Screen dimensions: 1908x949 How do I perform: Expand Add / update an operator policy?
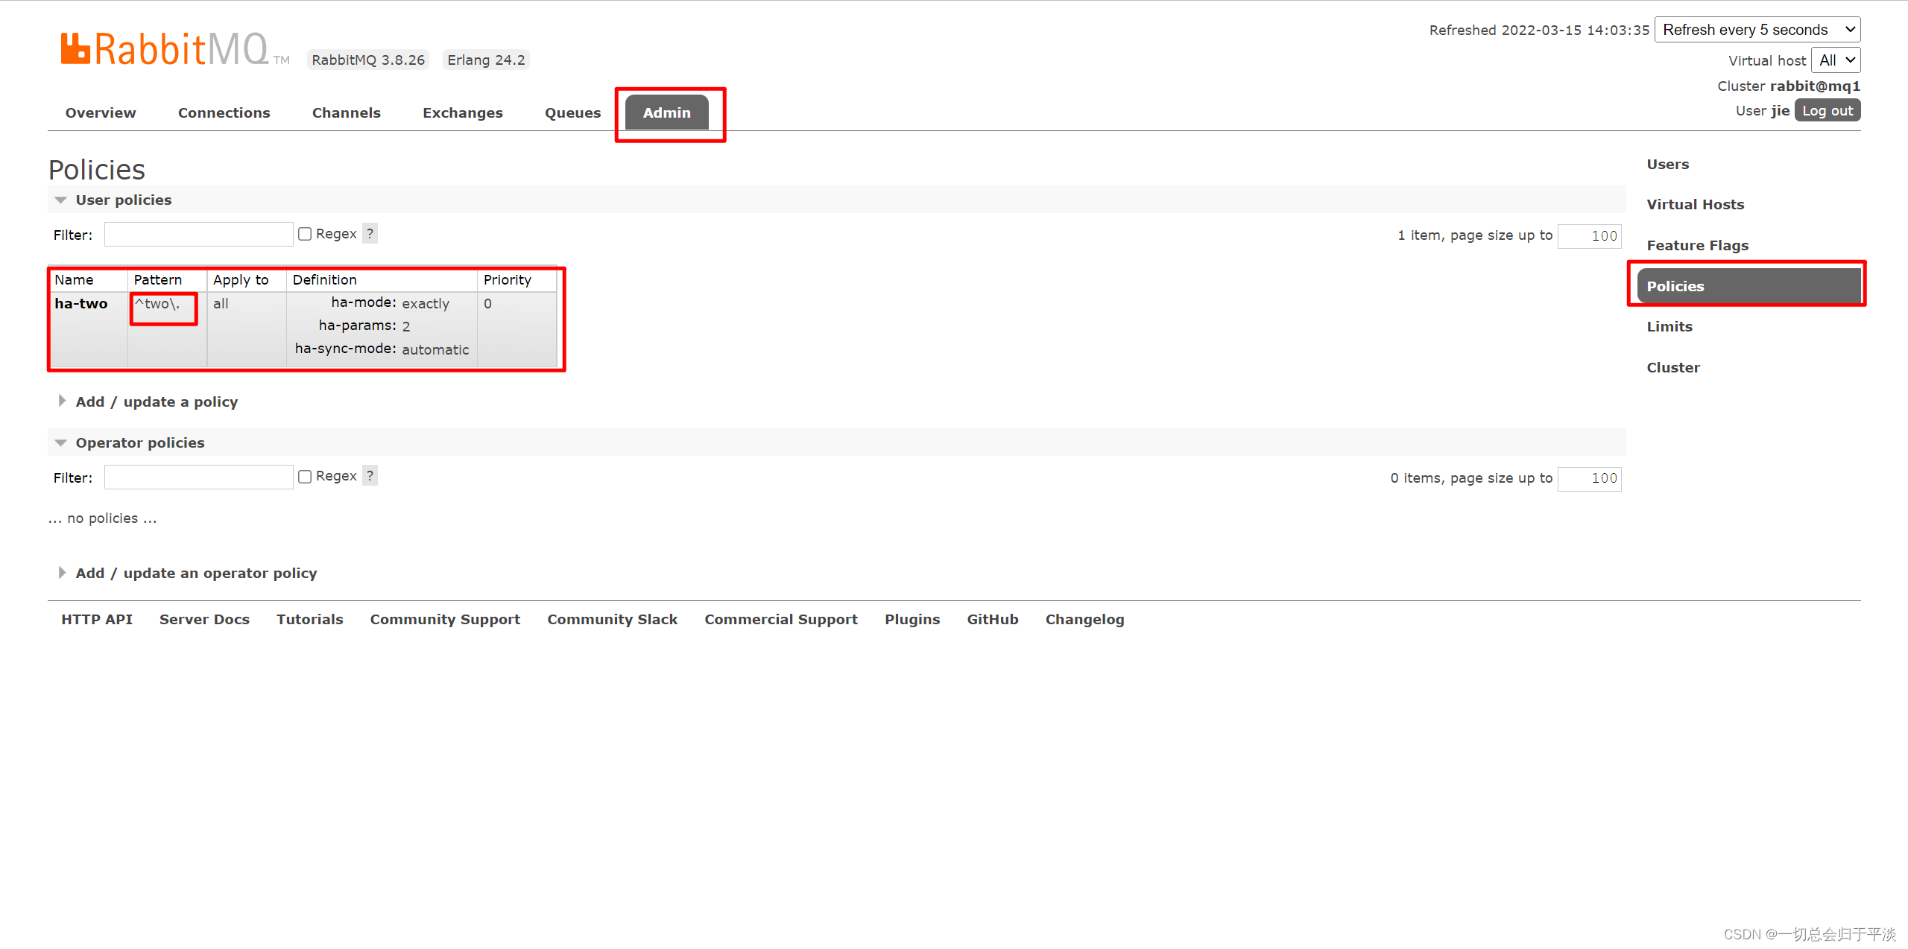tap(196, 573)
